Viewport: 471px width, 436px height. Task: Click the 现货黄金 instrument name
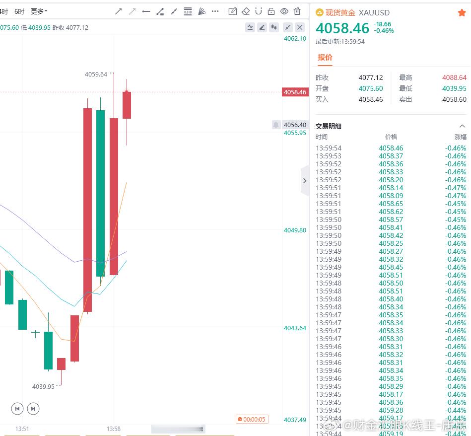pyautogui.click(x=340, y=12)
